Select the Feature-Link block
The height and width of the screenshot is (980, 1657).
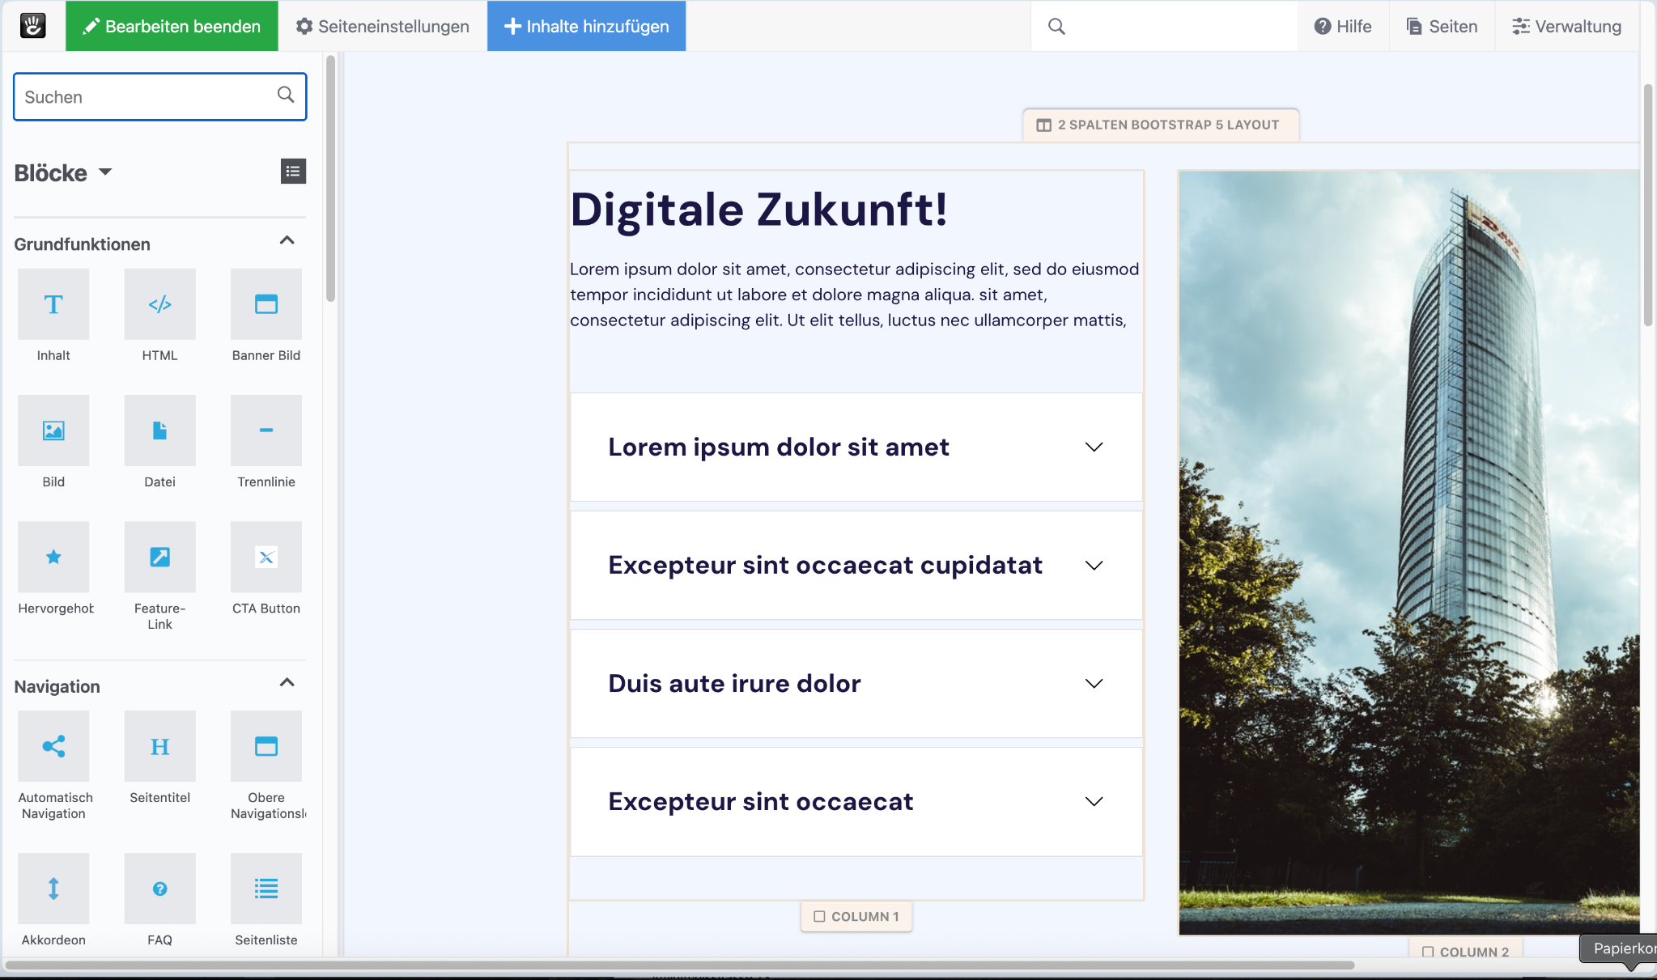point(159,557)
